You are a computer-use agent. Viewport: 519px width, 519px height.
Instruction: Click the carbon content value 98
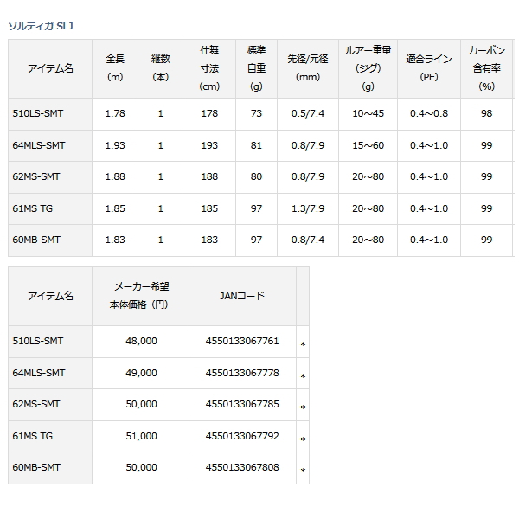(x=486, y=113)
